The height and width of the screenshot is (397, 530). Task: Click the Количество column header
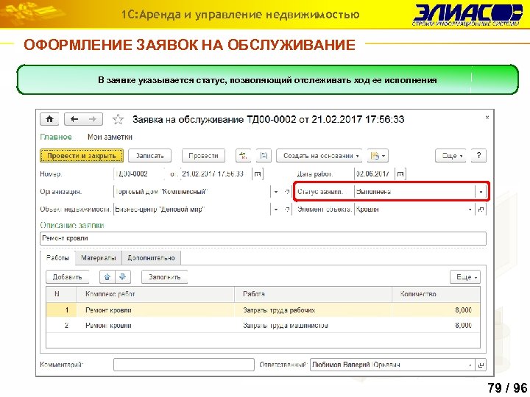[436, 294]
